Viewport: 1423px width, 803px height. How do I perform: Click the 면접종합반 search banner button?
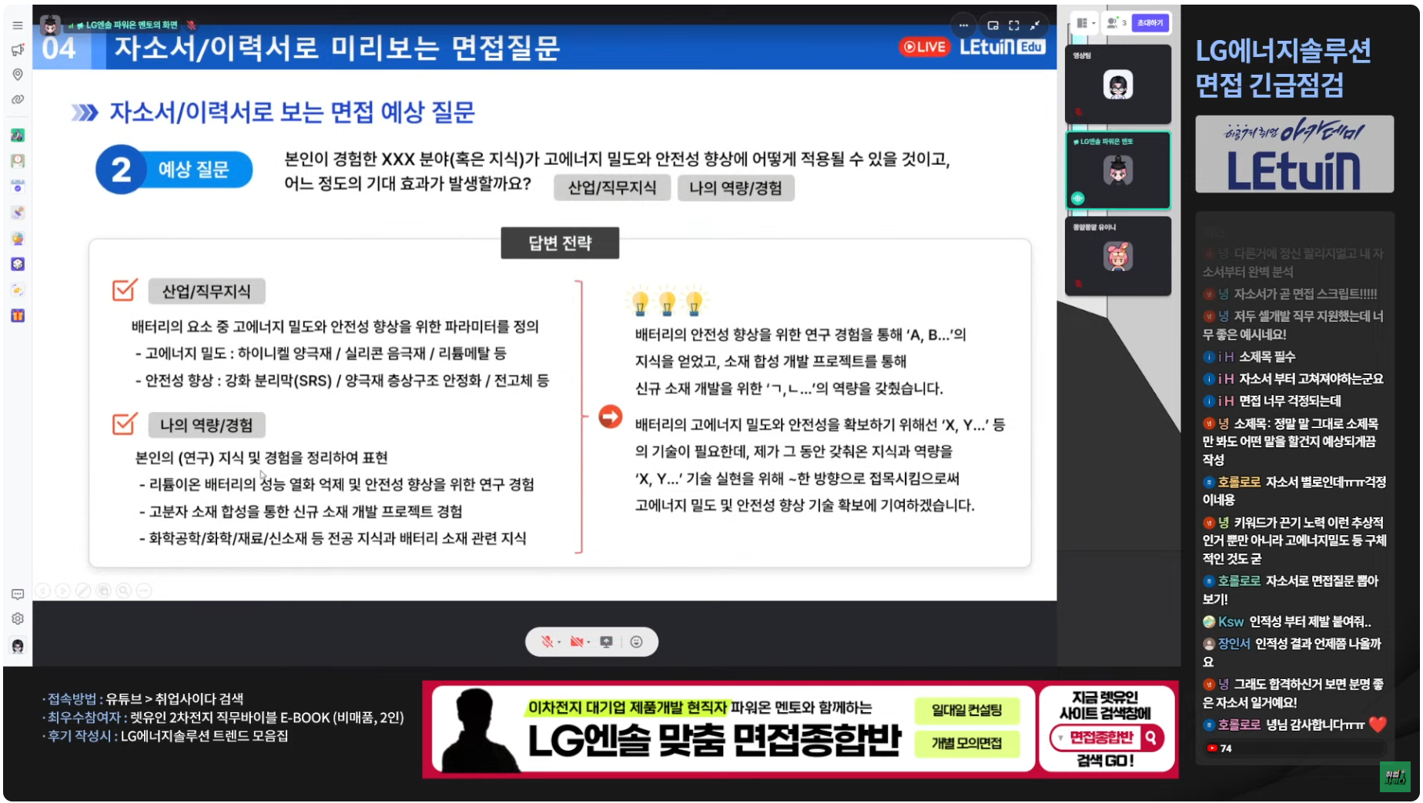pyautogui.click(x=1106, y=738)
